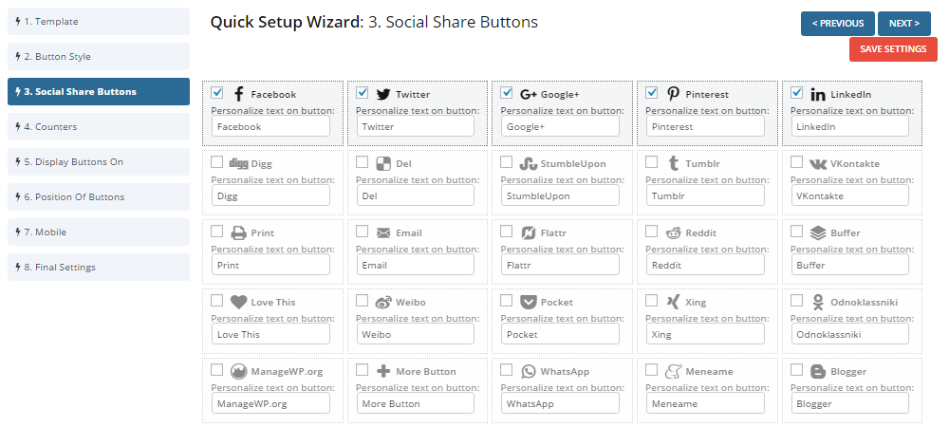Click the Facebook logo icon
949x427 pixels.
coord(238,94)
